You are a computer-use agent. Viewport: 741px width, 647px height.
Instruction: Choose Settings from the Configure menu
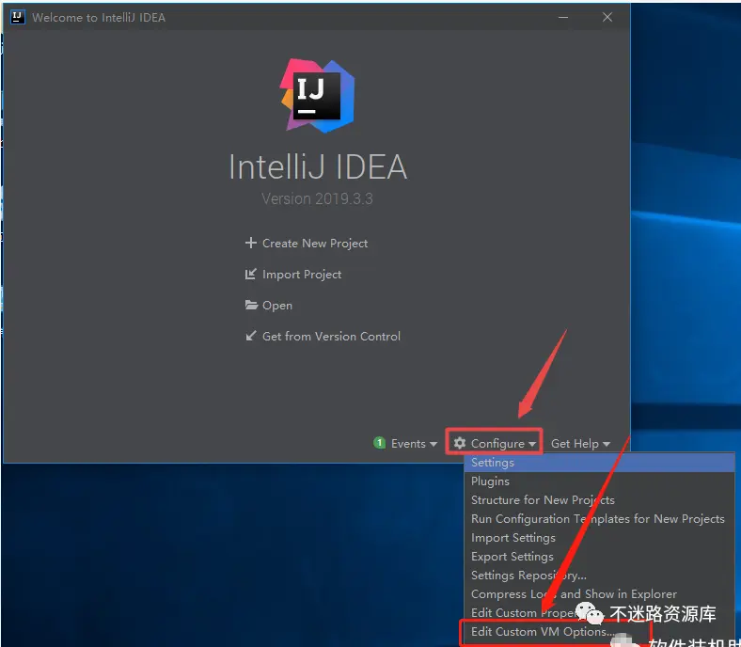[x=599, y=463]
